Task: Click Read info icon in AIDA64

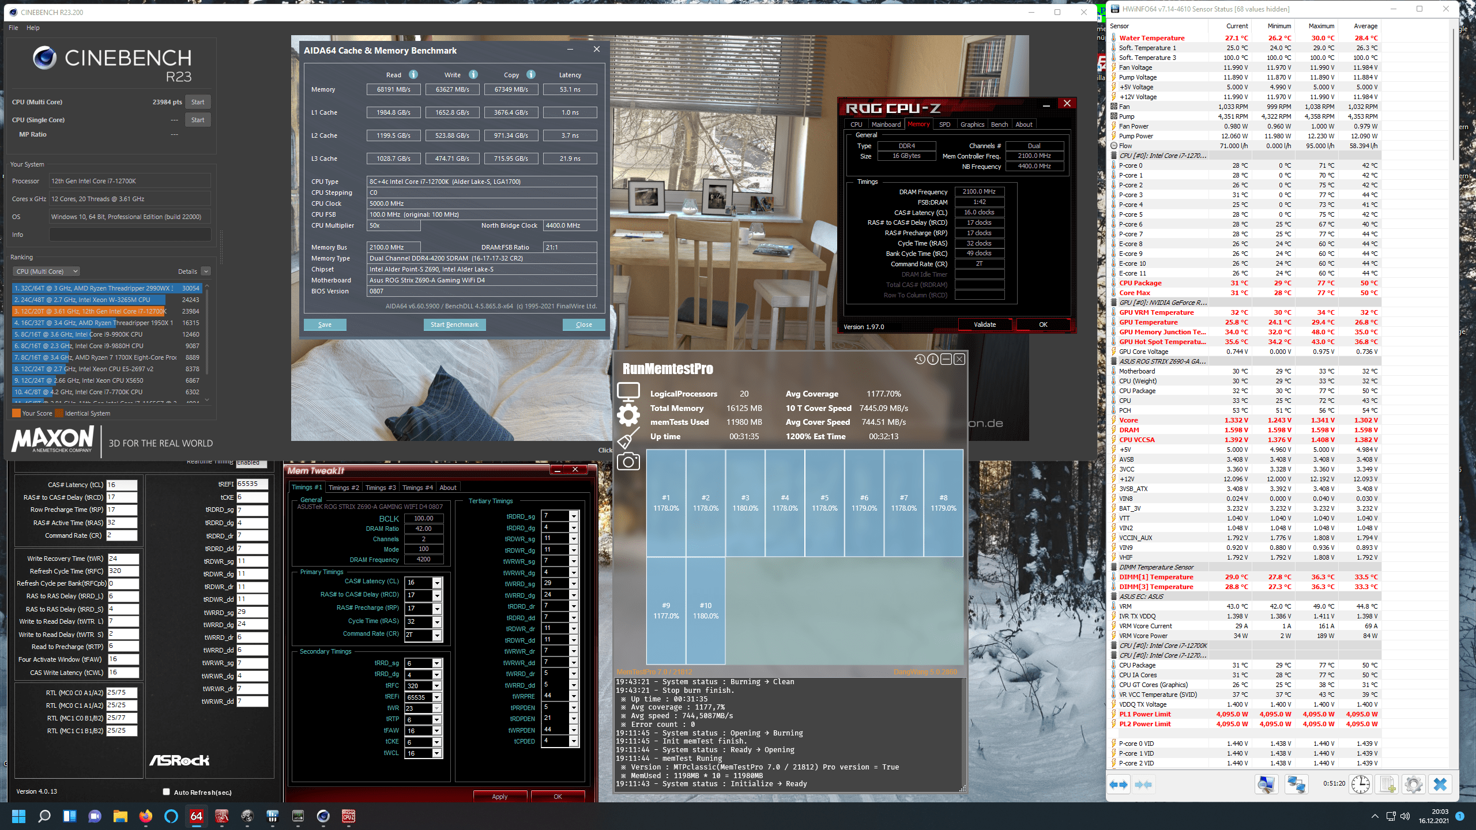Action: tap(413, 74)
